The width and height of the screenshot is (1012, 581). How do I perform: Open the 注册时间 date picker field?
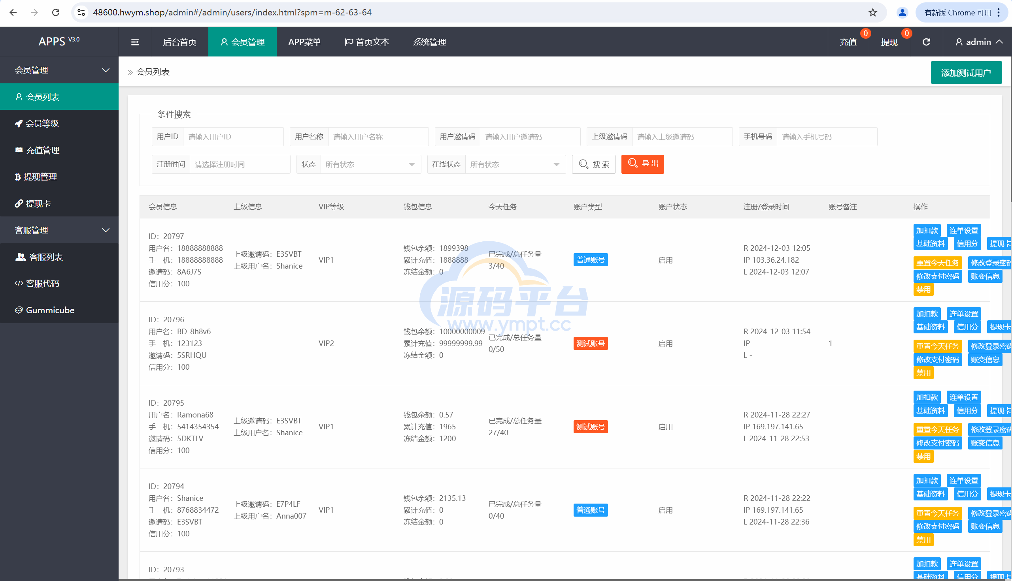240,164
